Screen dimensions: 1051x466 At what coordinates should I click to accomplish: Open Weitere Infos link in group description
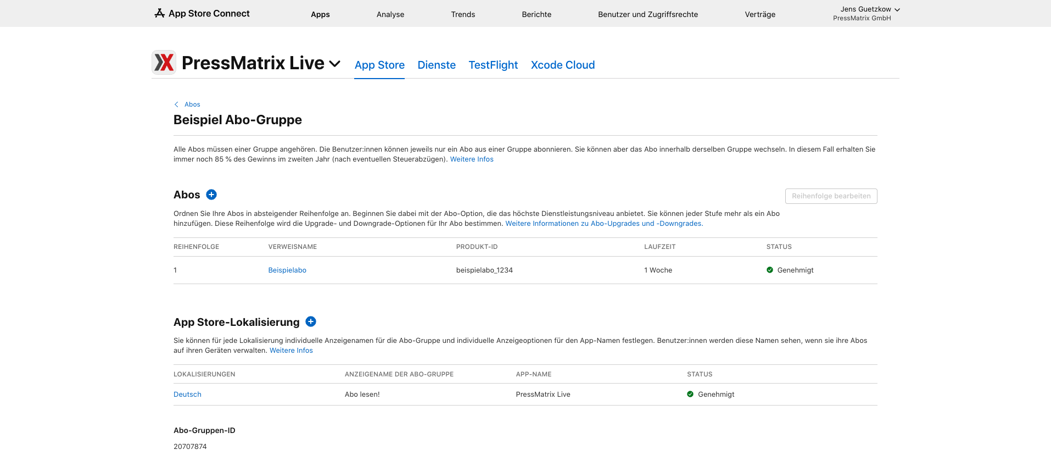(x=472, y=159)
